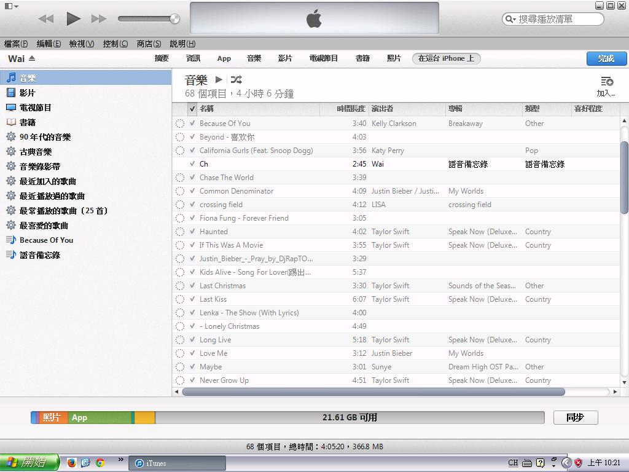Switch to the 照片 tab
This screenshot has height=472, width=629.
click(394, 58)
